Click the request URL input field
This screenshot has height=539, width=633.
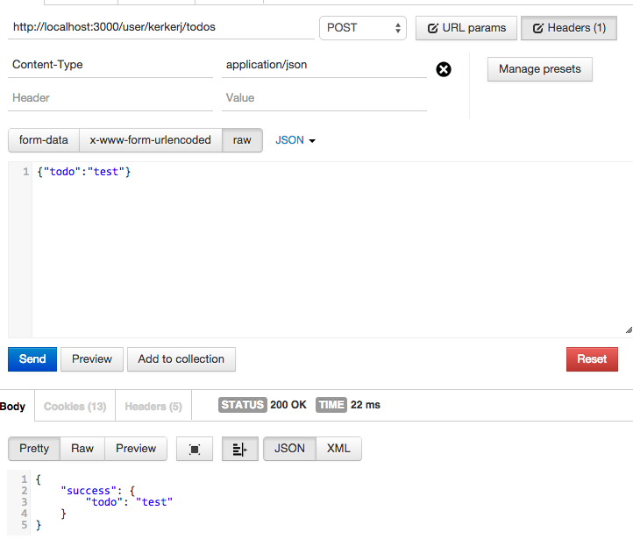tap(161, 28)
